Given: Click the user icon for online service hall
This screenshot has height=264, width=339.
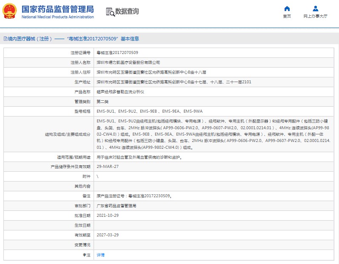Looking at the screenshot, I should [315, 9].
